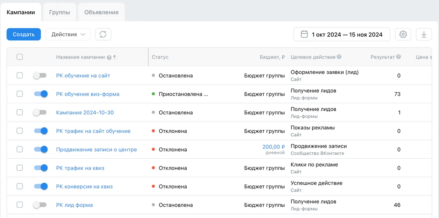
Task: Open the Действия dropdown
Action: click(68, 34)
